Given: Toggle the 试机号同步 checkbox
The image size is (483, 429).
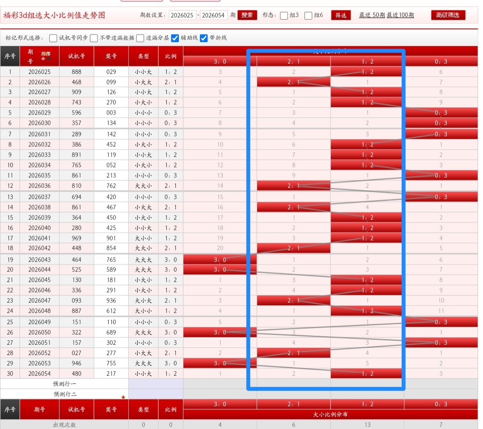Looking at the screenshot, I should point(53,38).
